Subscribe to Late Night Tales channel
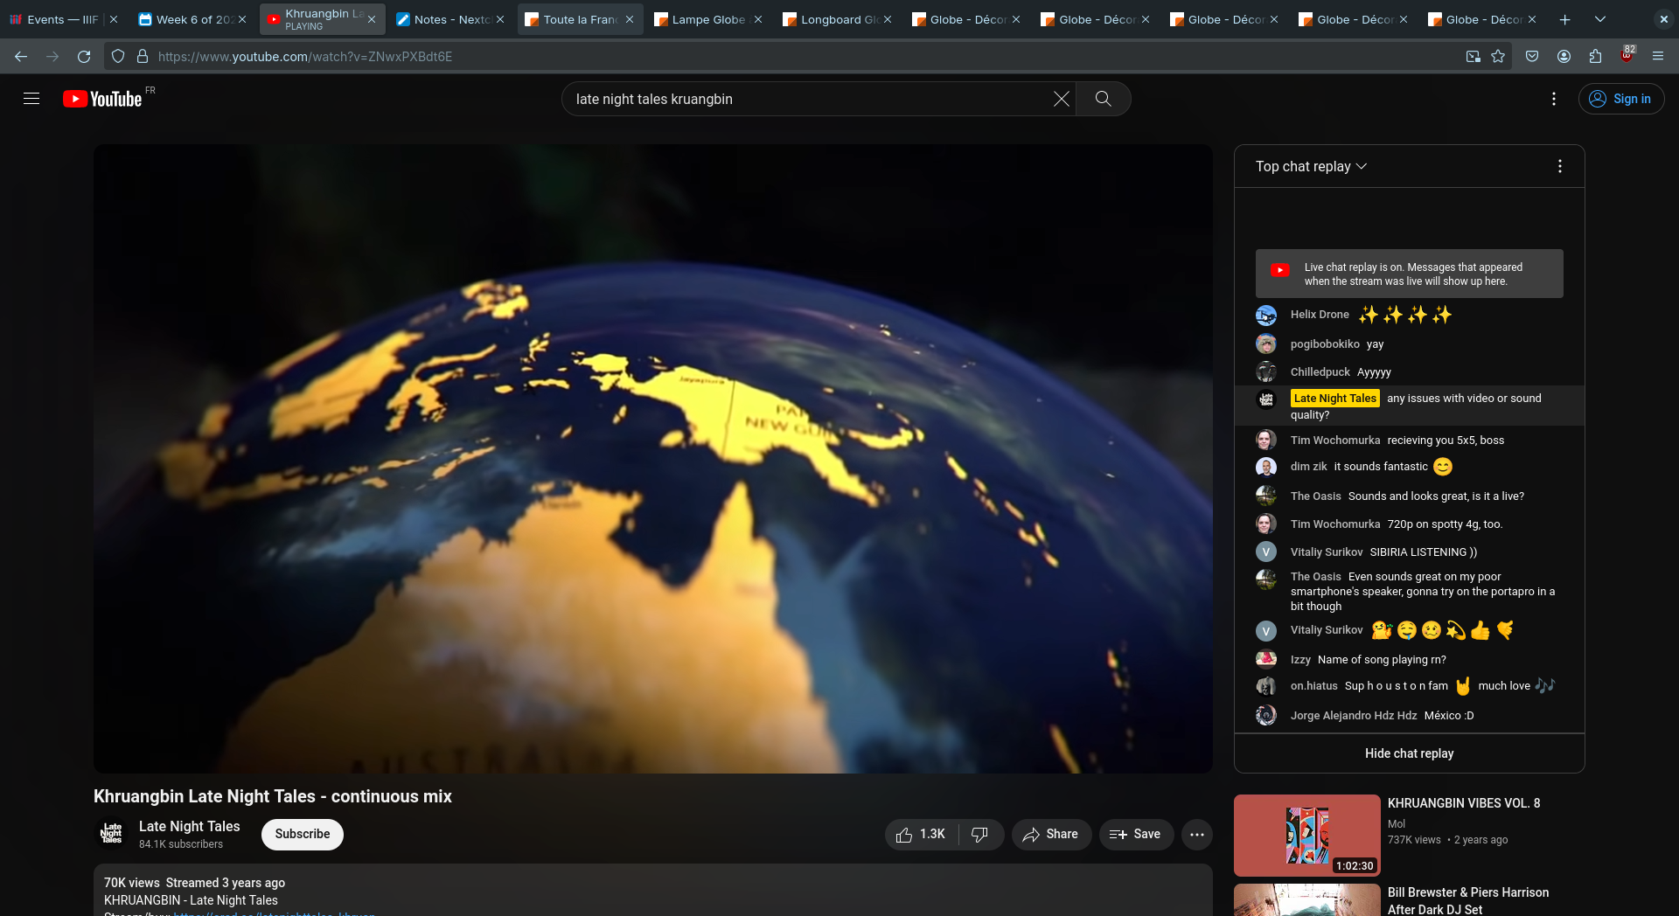Screen dimensions: 1679x916 pos(303,835)
